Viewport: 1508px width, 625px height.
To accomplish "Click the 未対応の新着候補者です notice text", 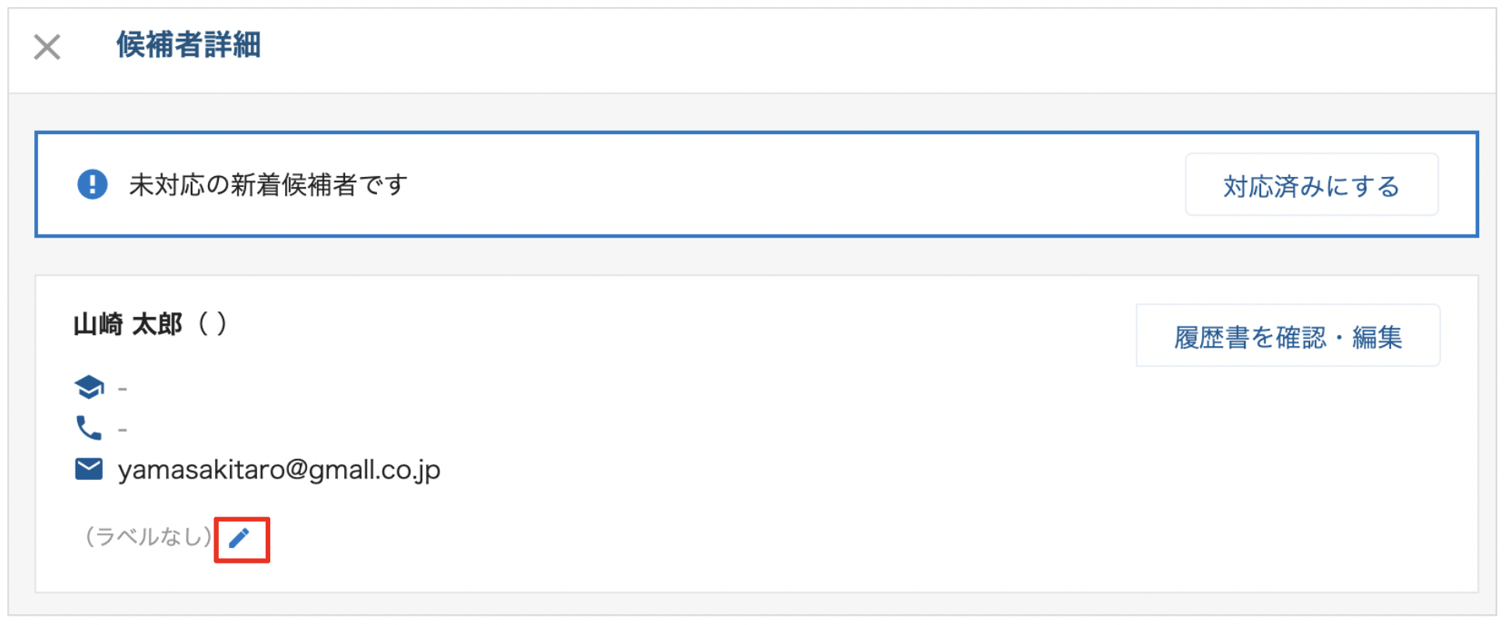I will point(268,185).
